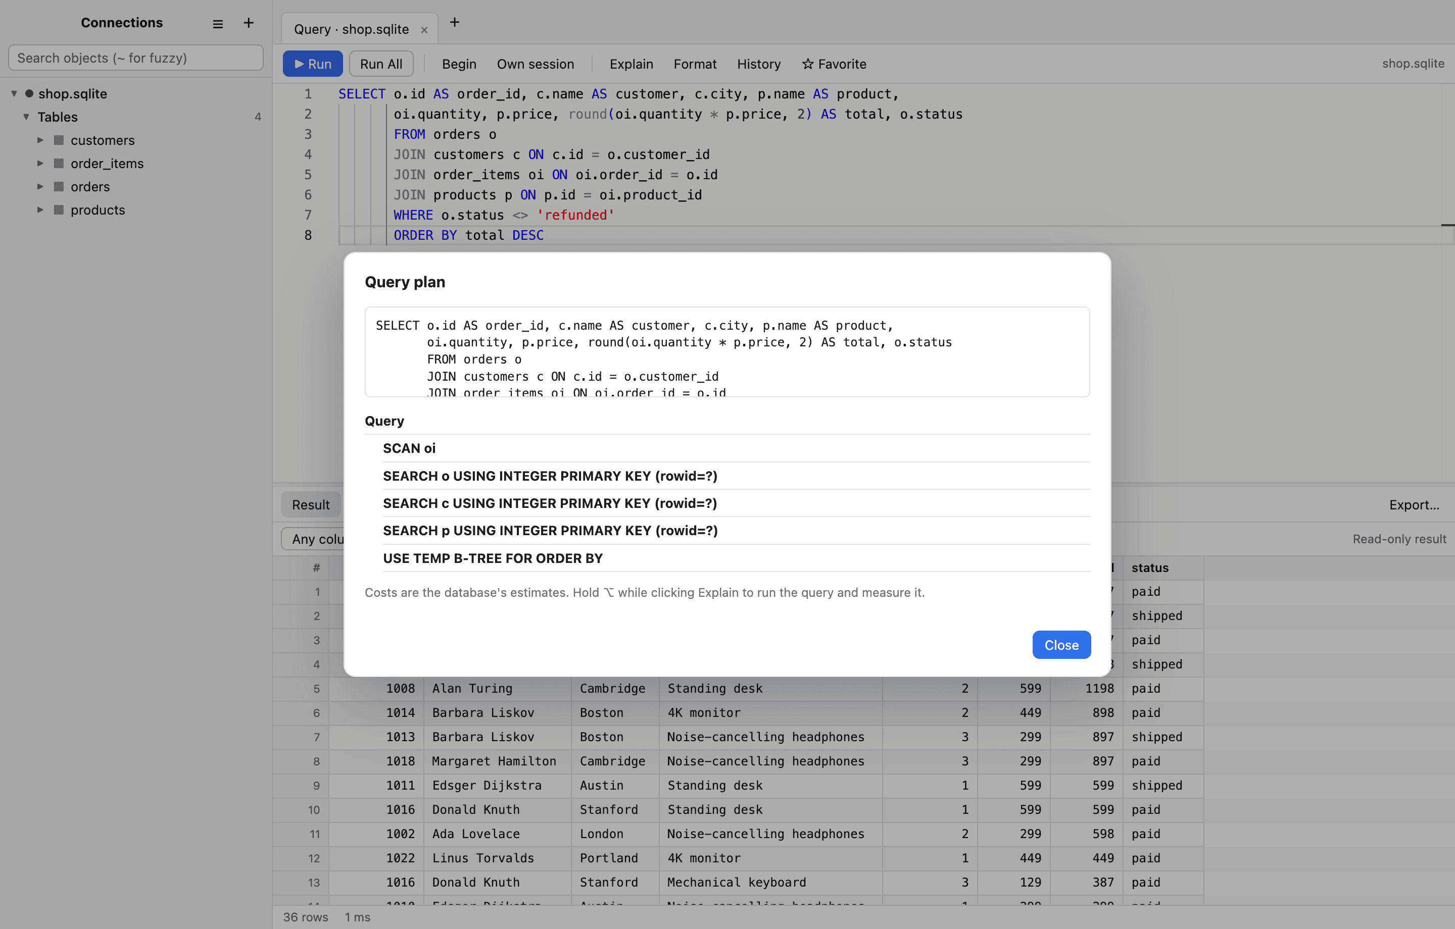1455x929 pixels.
Task: Select SEARCH c USING INTEGER PRIMARY KEY row
Action: [x=736, y=503]
